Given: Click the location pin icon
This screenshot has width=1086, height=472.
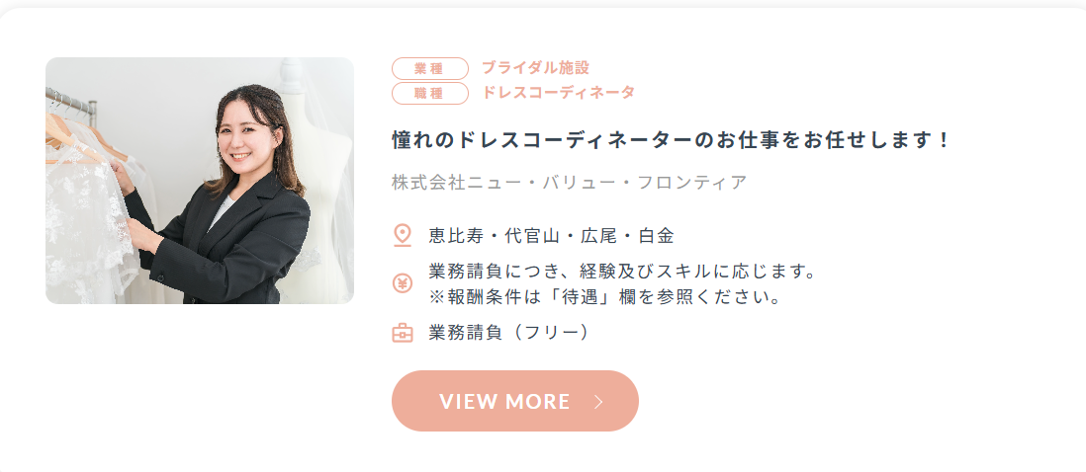Looking at the screenshot, I should point(403,235).
